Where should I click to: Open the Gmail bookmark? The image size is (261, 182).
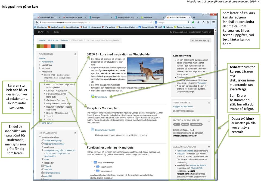(83, 27)
